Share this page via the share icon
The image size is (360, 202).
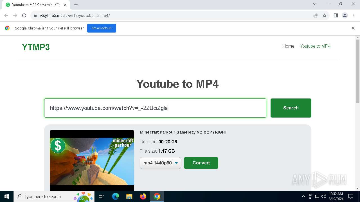[316, 15]
